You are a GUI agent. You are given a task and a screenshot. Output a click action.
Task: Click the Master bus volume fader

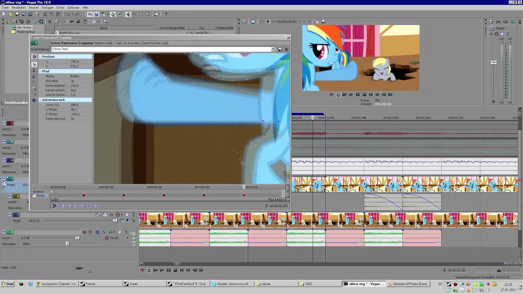(x=494, y=62)
